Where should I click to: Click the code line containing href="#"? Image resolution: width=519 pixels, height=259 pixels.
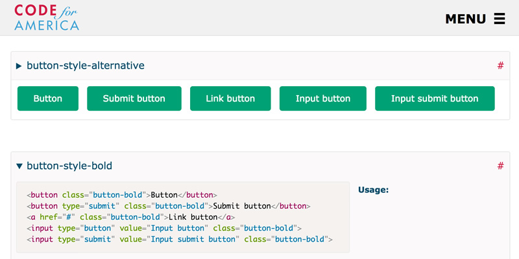(130, 217)
